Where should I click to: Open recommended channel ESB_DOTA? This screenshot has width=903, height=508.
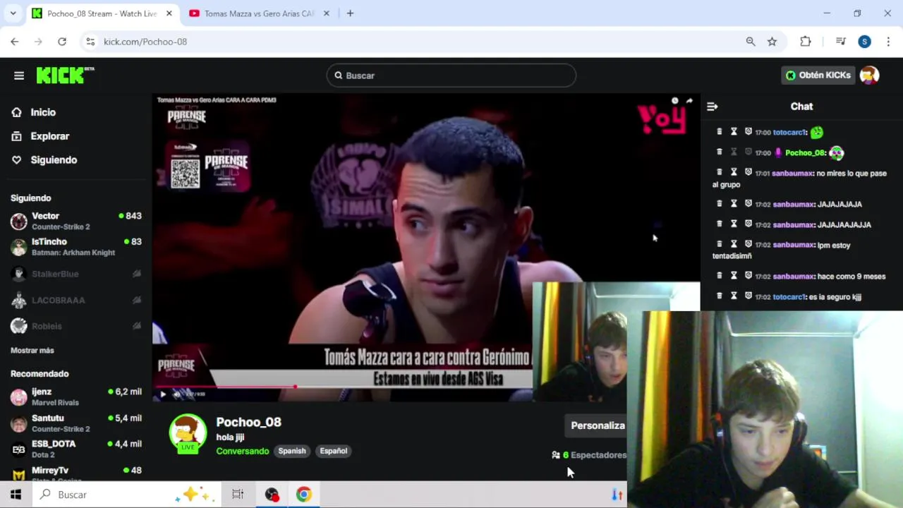(76, 449)
